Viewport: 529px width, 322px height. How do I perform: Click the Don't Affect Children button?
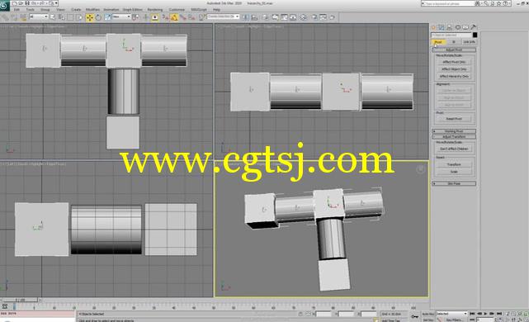[454, 149]
